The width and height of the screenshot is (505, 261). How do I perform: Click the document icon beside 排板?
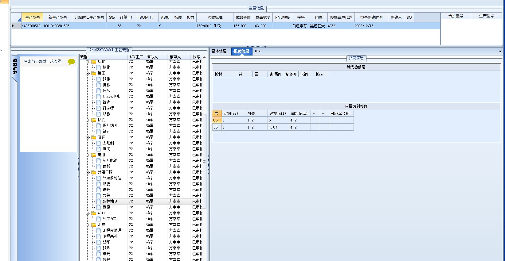tap(99, 85)
